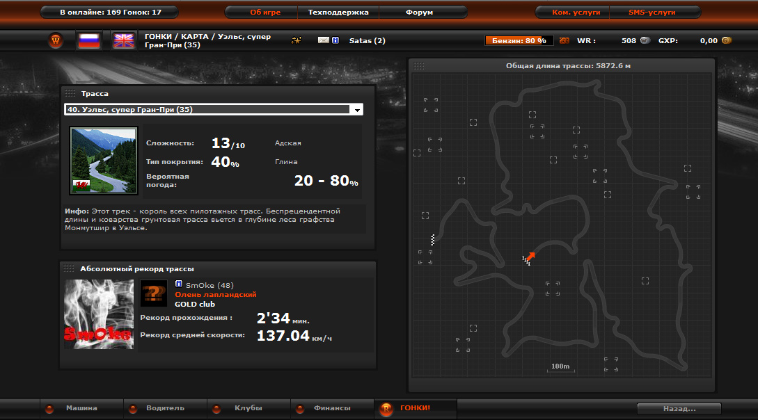This screenshot has width=758, height=420.
Task: Click the Wales track thumbnail image
Action: [104, 161]
